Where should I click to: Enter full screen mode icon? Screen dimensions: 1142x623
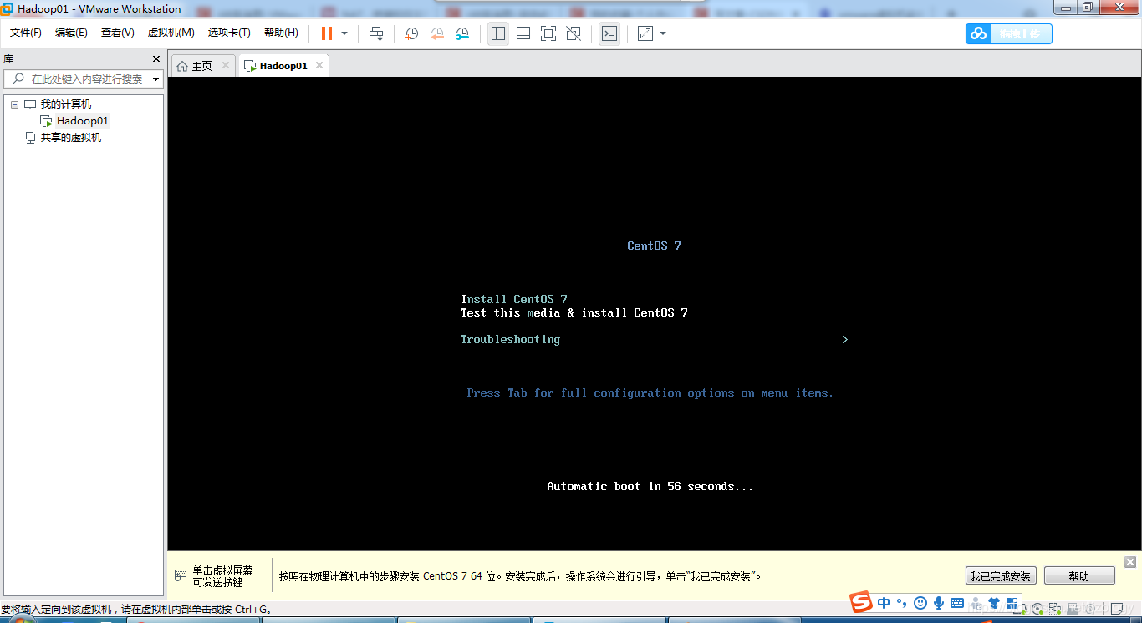[x=548, y=33]
